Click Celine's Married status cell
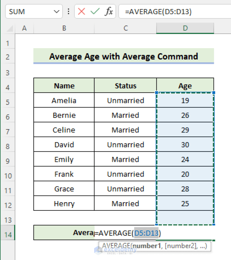Viewport: 231px width, 260px height. (125, 130)
